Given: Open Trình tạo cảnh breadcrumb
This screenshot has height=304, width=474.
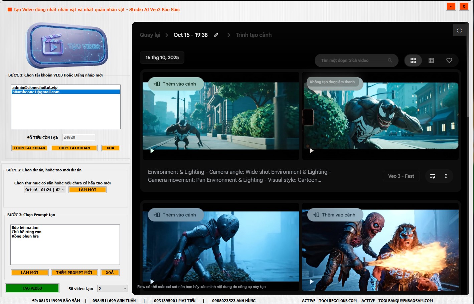Looking at the screenshot, I should click(254, 35).
